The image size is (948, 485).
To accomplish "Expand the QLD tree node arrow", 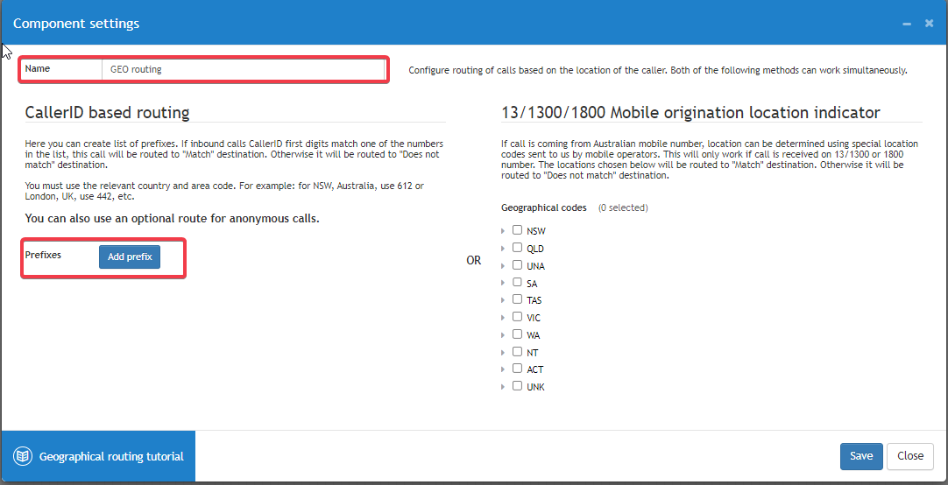I will (x=503, y=249).
